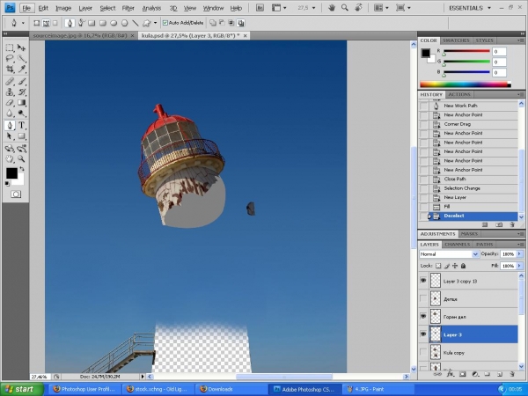Select the Healing Brush tool
This screenshot has height=396, width=528.
tap(10, 81)
